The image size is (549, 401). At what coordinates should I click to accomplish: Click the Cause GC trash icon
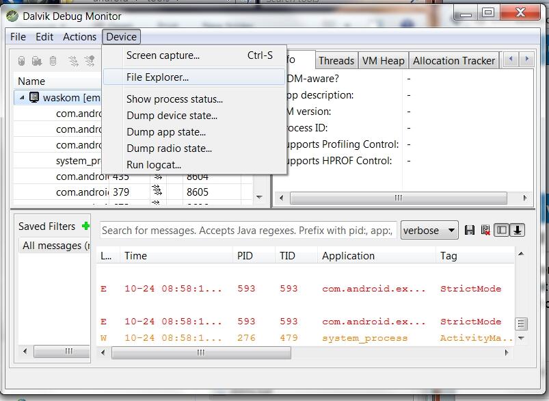(x=53, y=61)
